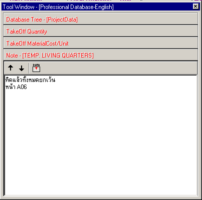Expand the TakeOff Quantity panel

pyautogui.click(x=101, y=31)
